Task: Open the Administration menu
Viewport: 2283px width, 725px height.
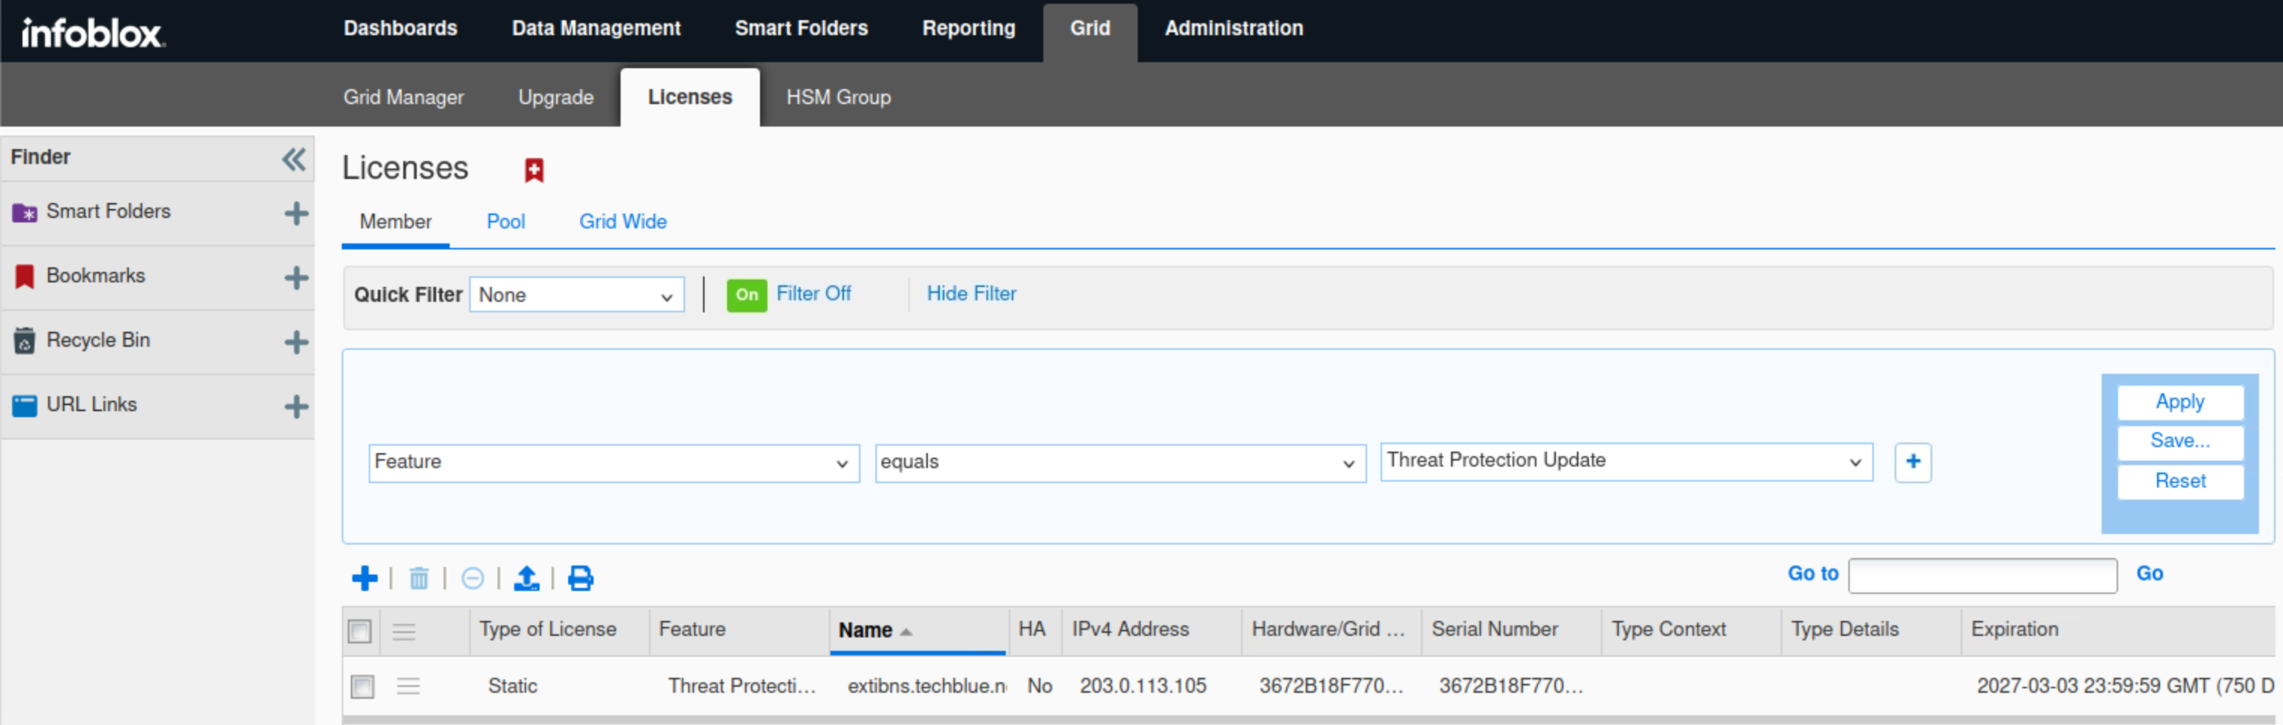Action: [1233, 29]
